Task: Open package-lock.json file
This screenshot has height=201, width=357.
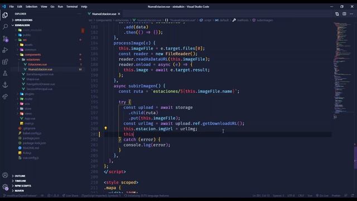Action: (x=34, y=143)
